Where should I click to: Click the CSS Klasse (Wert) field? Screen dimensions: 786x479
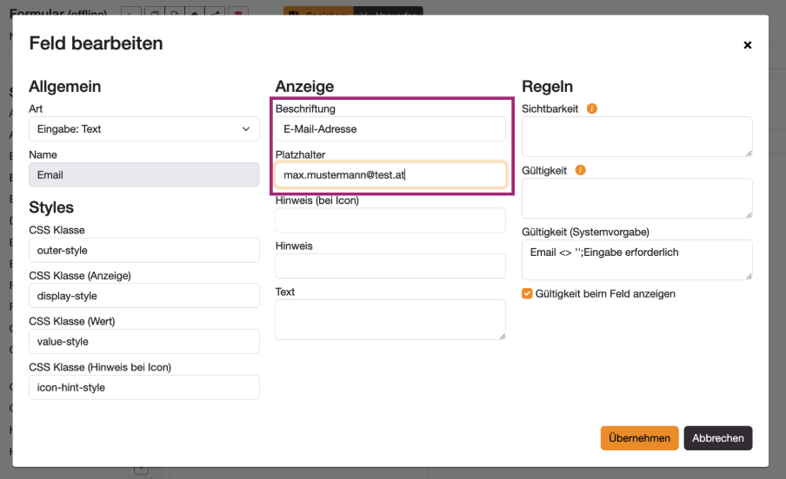point(143,342)
